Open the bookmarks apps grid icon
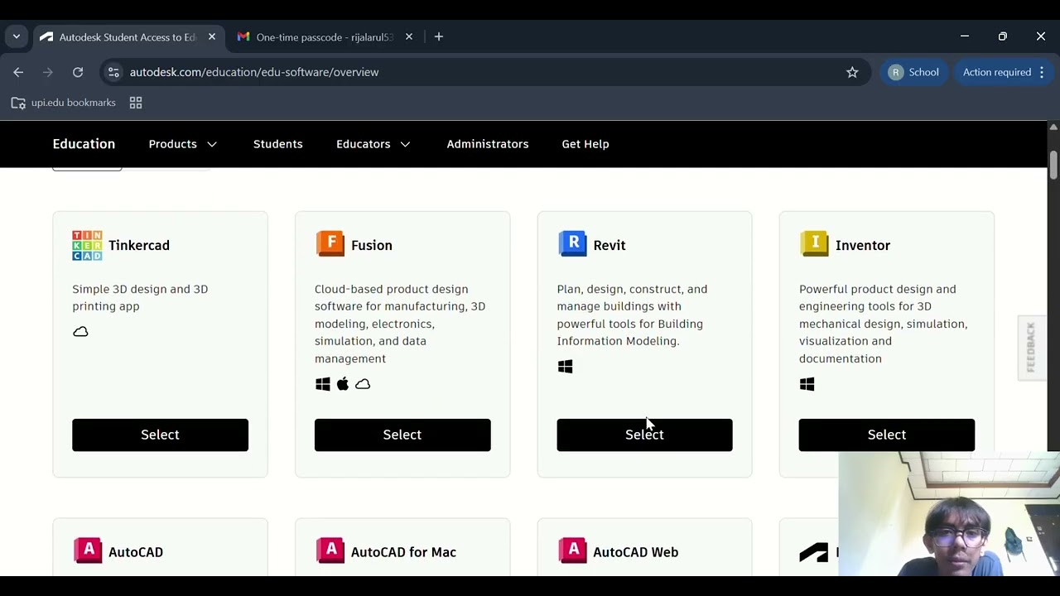The width and height of the screenshot is (1060, 596). coord(136,103)
